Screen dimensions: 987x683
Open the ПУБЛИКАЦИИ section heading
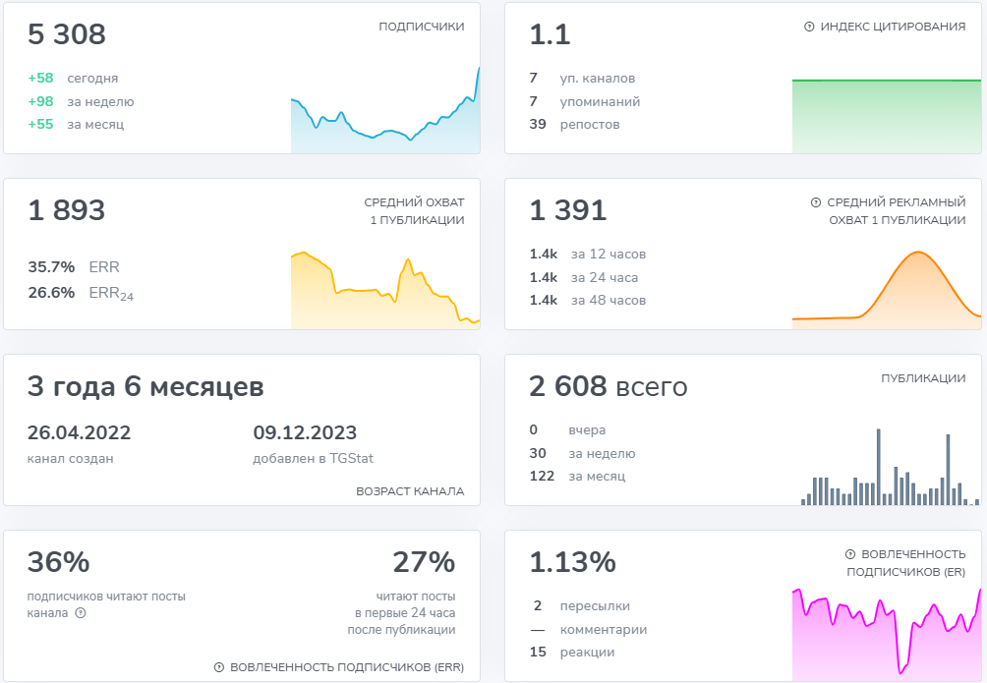coord(923,378)
